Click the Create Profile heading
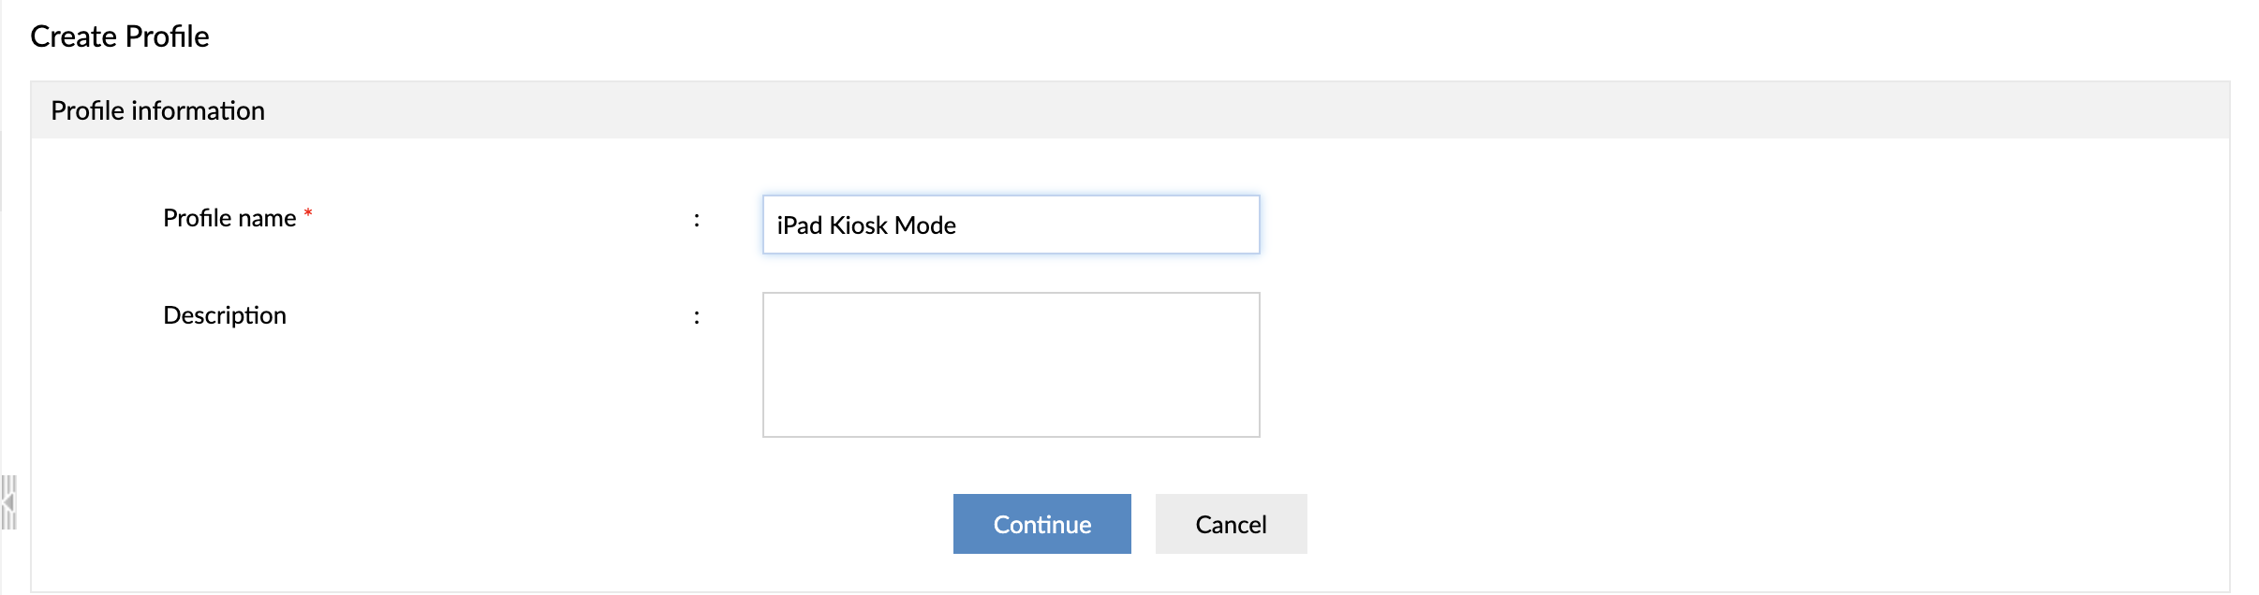 click(x=120, y=36)
